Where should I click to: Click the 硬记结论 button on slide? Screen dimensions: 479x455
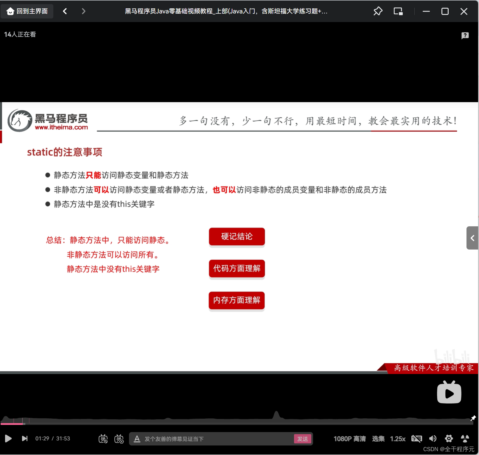[x=237, y=236]
